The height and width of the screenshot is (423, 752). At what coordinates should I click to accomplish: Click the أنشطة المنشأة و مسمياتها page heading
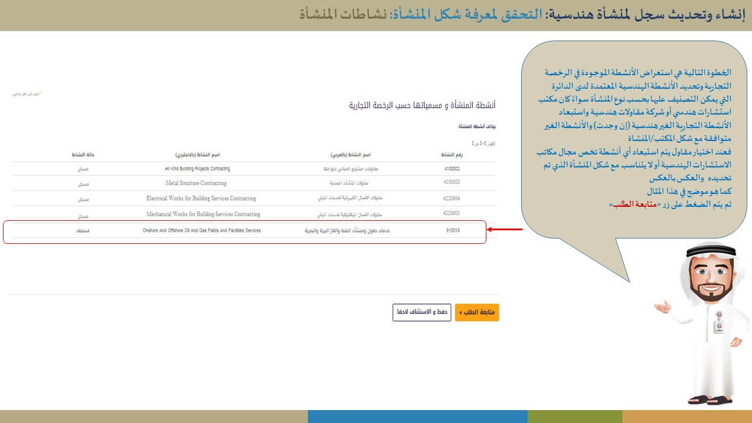(x=422, y=105)
